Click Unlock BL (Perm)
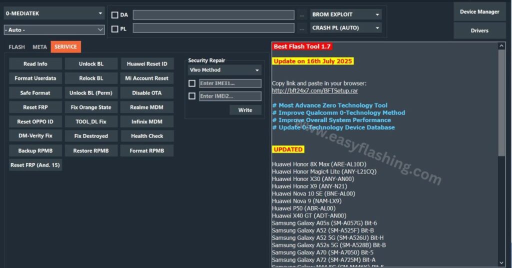512x268 pixels. [91, 93]
